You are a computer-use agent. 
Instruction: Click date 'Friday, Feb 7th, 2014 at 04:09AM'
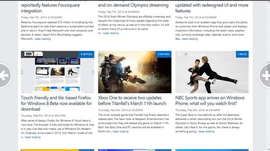(x=119, y=12)
